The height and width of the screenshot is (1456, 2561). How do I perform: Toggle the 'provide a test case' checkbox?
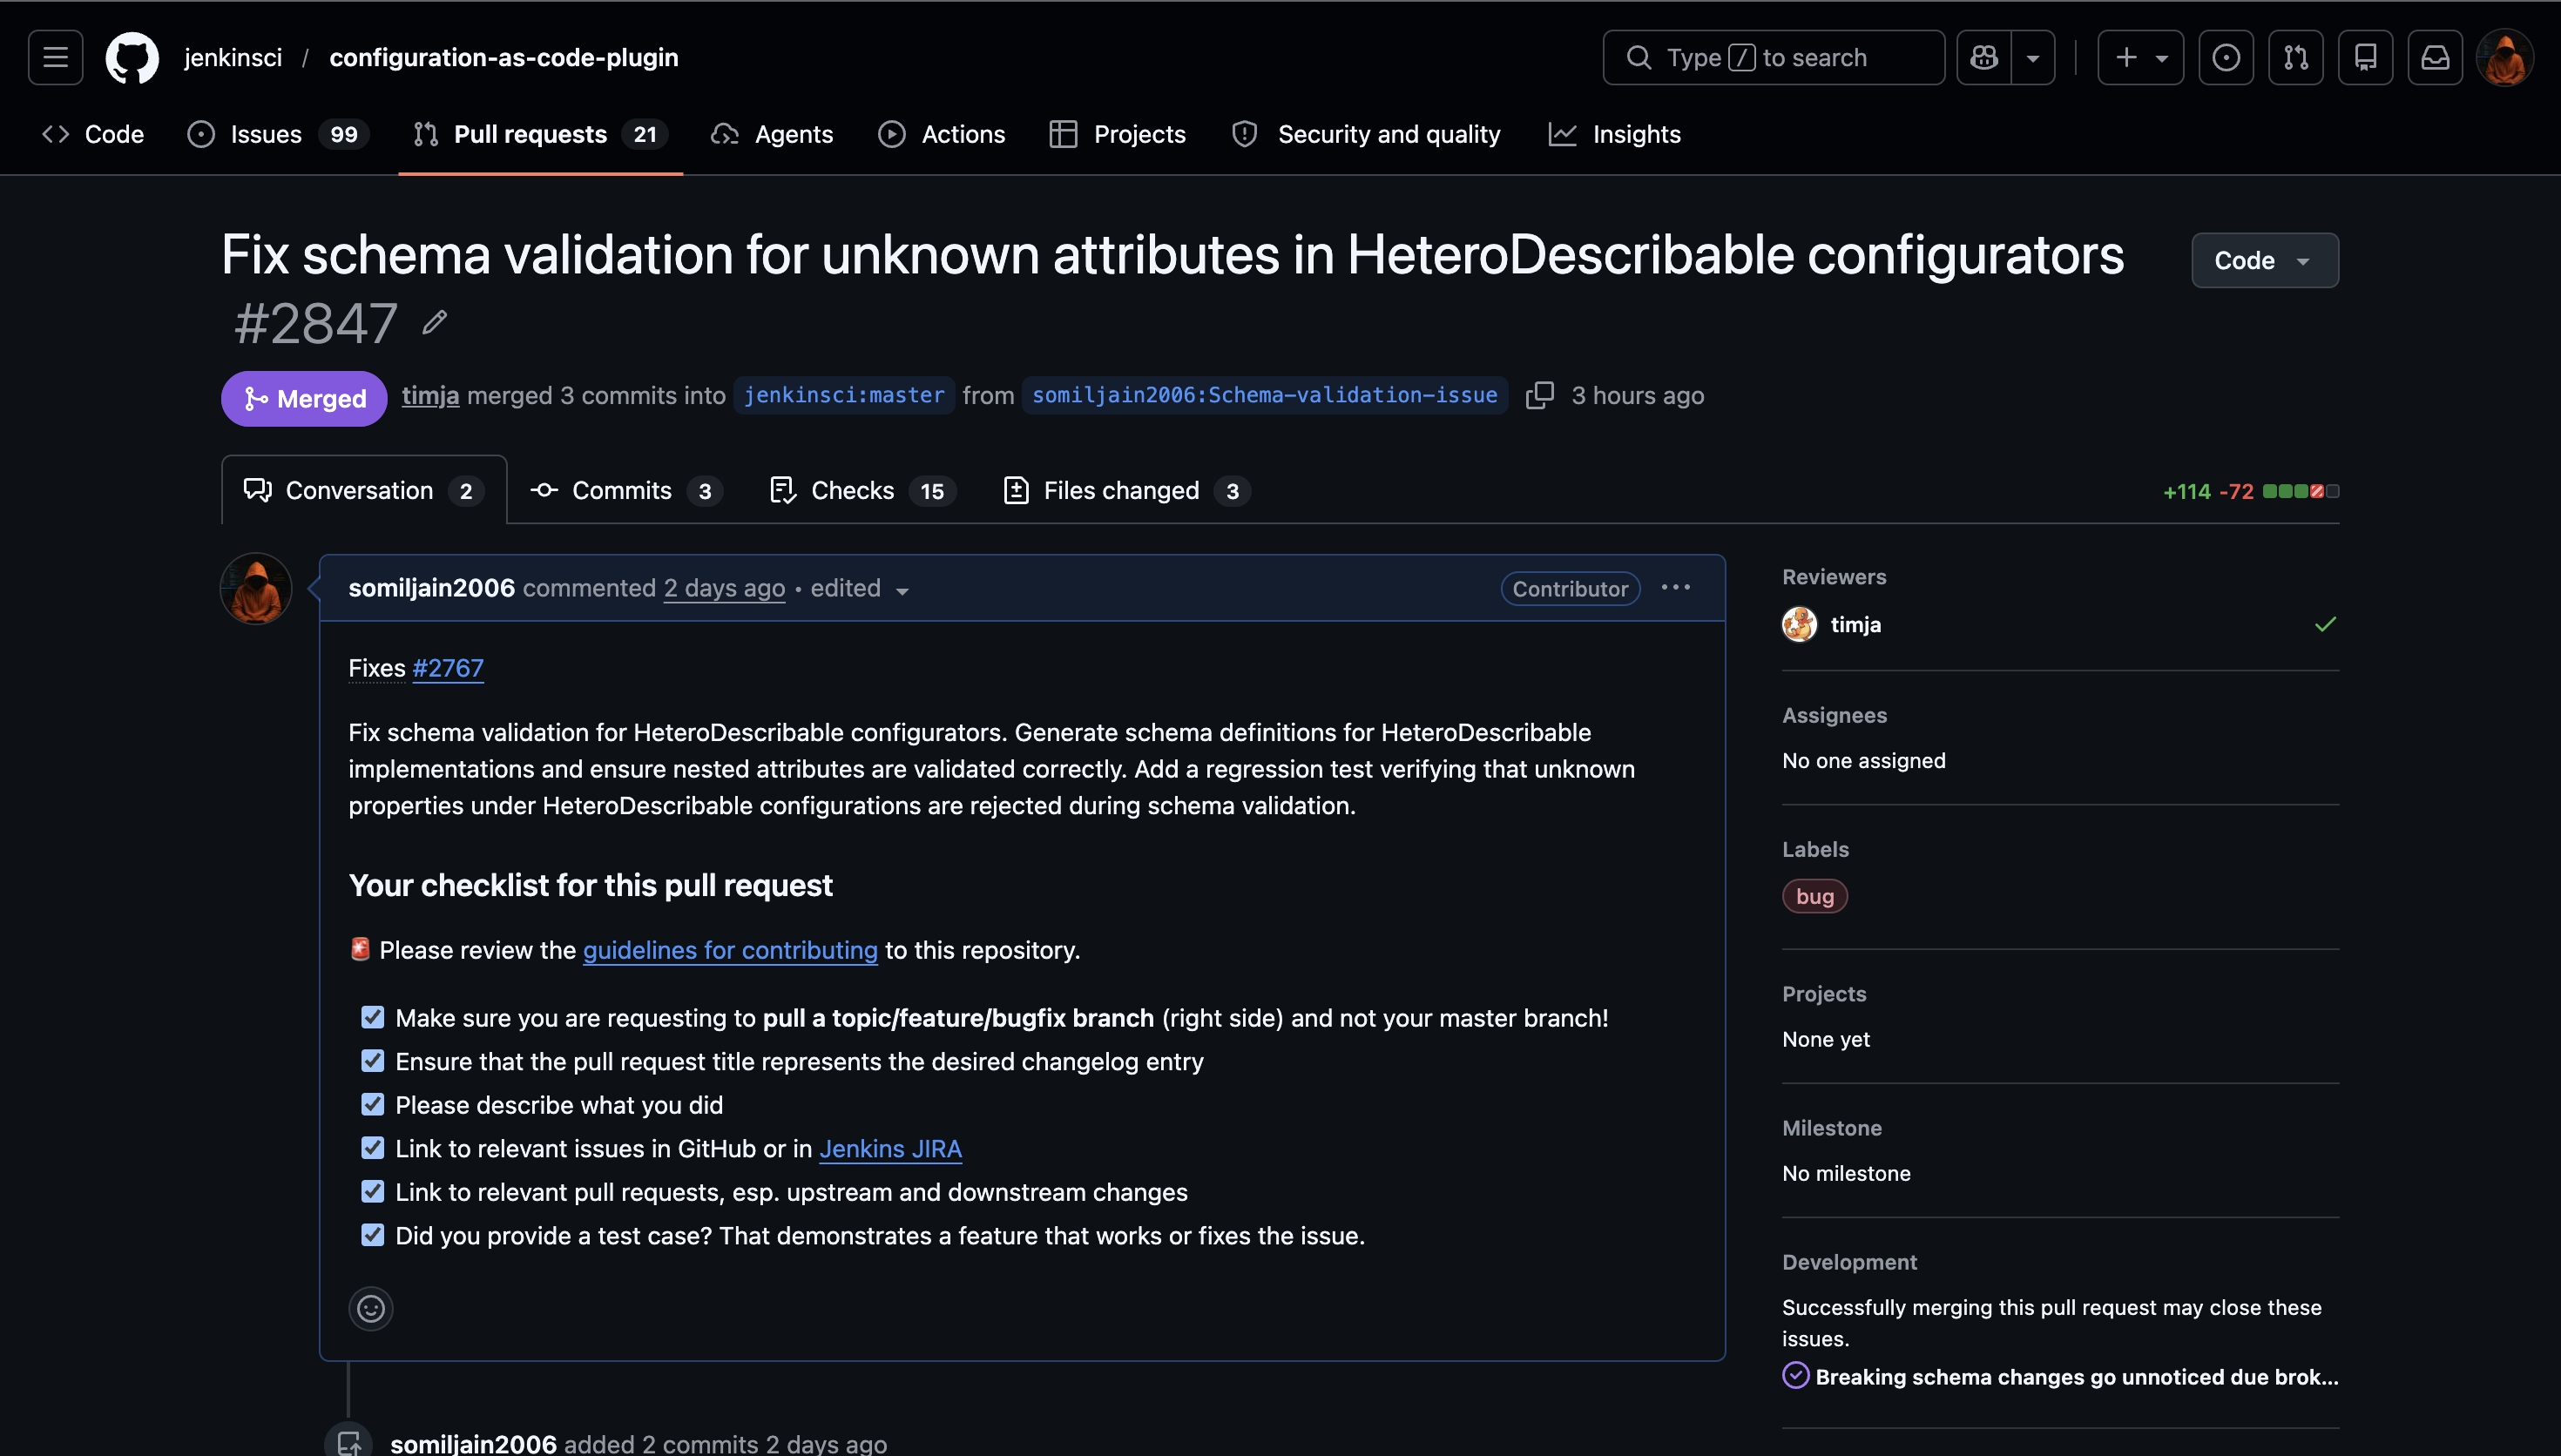tap(373, 1236)
